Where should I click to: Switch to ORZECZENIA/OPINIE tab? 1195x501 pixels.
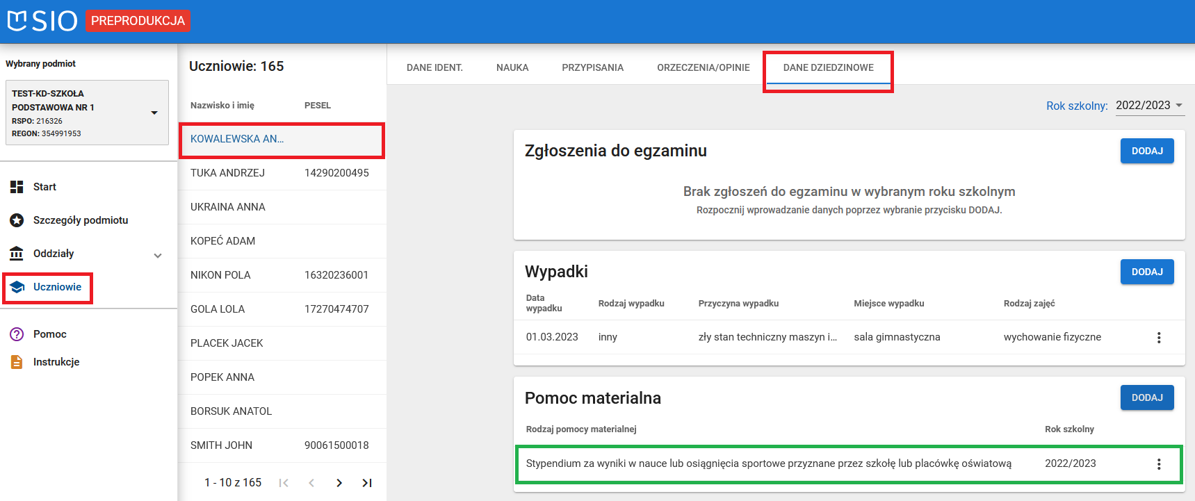[x=704, y=67]
